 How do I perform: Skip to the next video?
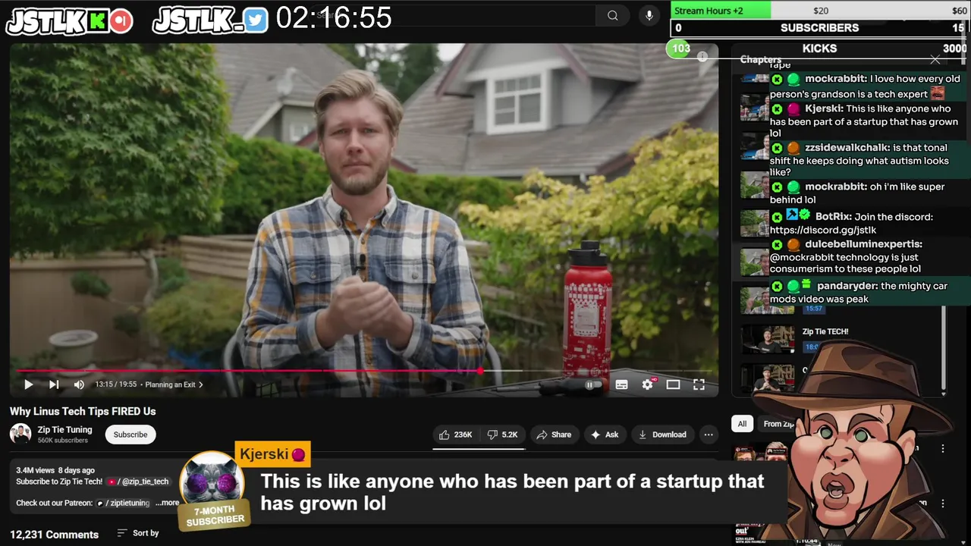tap(54, 384)
